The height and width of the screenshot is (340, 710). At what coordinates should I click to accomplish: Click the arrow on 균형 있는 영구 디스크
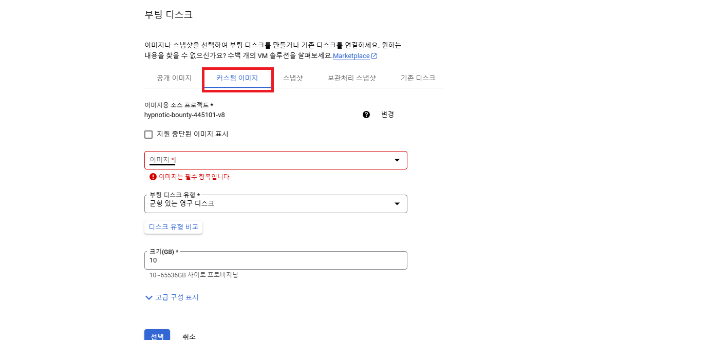(397, 204)
